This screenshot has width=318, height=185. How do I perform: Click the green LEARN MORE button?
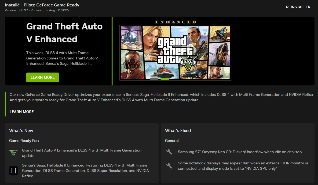[x=43, y=77]
